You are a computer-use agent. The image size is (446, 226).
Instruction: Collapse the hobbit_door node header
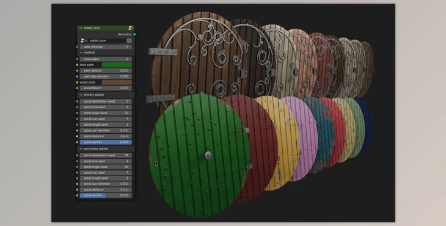(81, 28)
